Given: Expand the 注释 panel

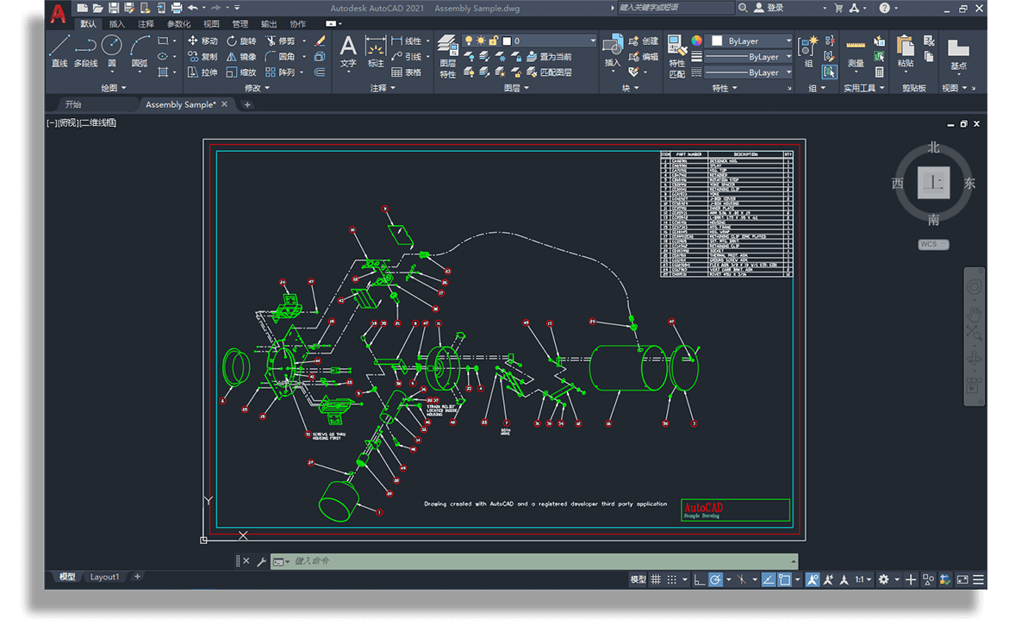Looking at the screenshot, I should (383, 88).
